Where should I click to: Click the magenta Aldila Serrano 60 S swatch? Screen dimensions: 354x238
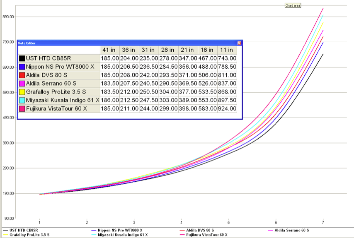click(x=22, y=84)
